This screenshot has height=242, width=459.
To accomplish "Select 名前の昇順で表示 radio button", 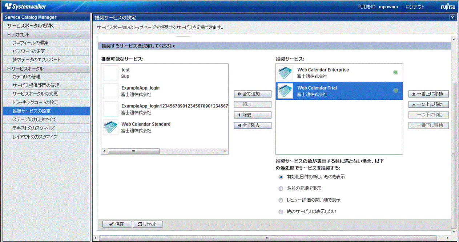I will coord(281,189).
